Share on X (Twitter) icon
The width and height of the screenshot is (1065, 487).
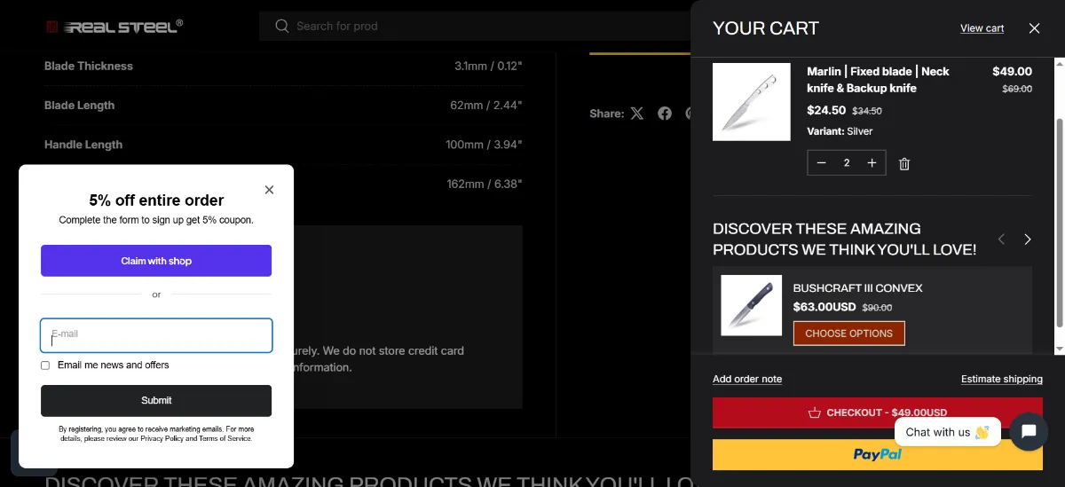(637, 114)
